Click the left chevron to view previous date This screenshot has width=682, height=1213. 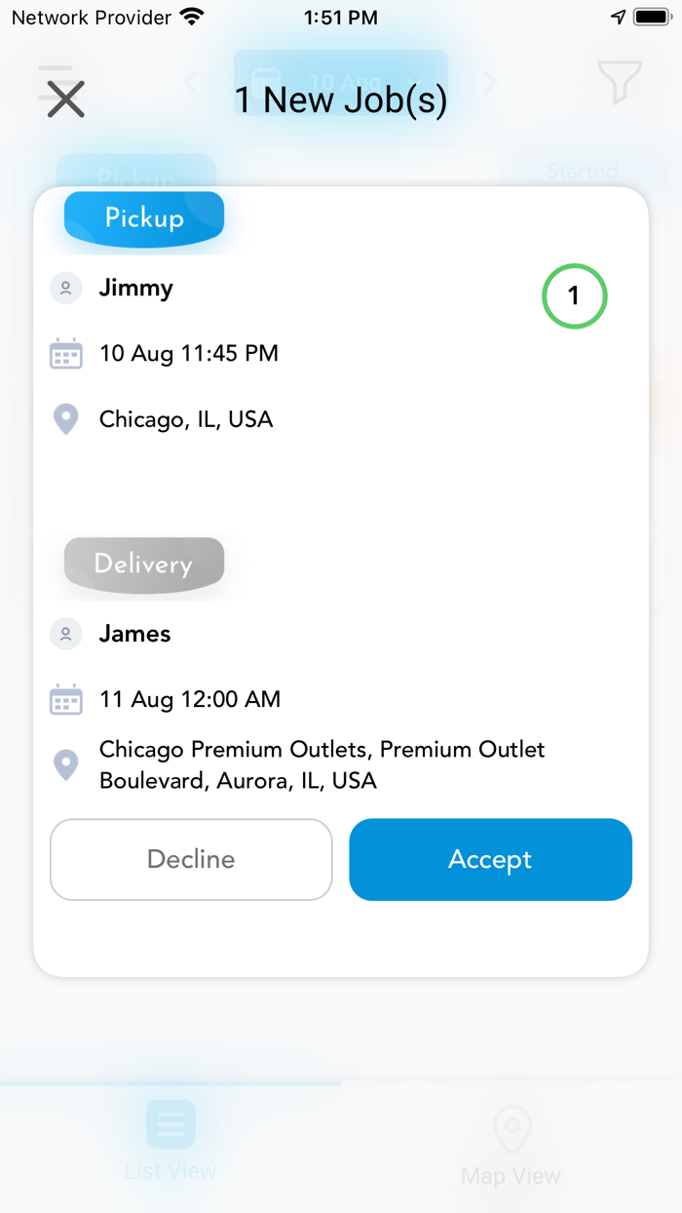coord(191,82)
